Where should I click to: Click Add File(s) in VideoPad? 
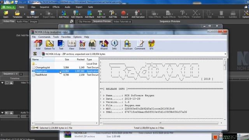64,14
